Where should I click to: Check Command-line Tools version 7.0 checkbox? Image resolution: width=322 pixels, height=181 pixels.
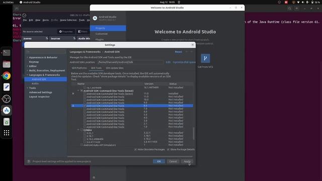tap(85, 109)
